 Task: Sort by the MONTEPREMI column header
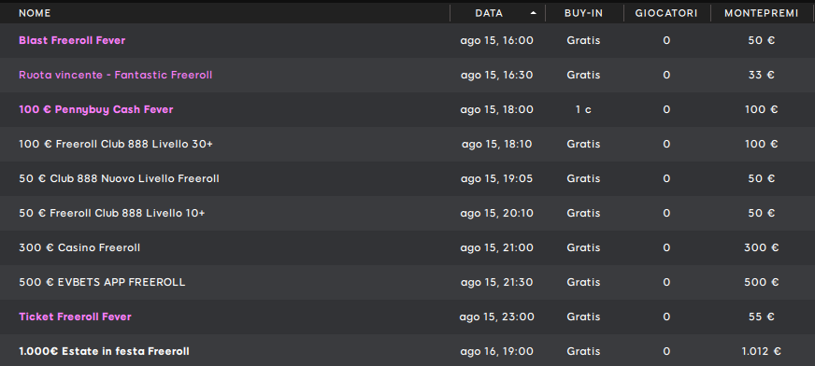pyautogui.click(x=762, y=13)
